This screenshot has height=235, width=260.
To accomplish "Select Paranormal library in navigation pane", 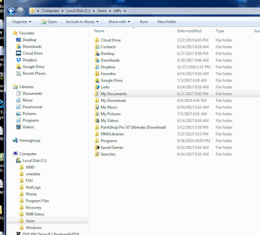I will (32, 107).
